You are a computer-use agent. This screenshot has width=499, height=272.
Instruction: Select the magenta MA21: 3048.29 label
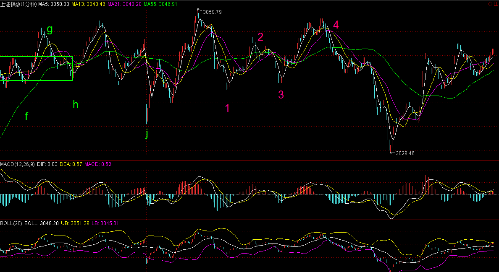(x=124, y=4)
